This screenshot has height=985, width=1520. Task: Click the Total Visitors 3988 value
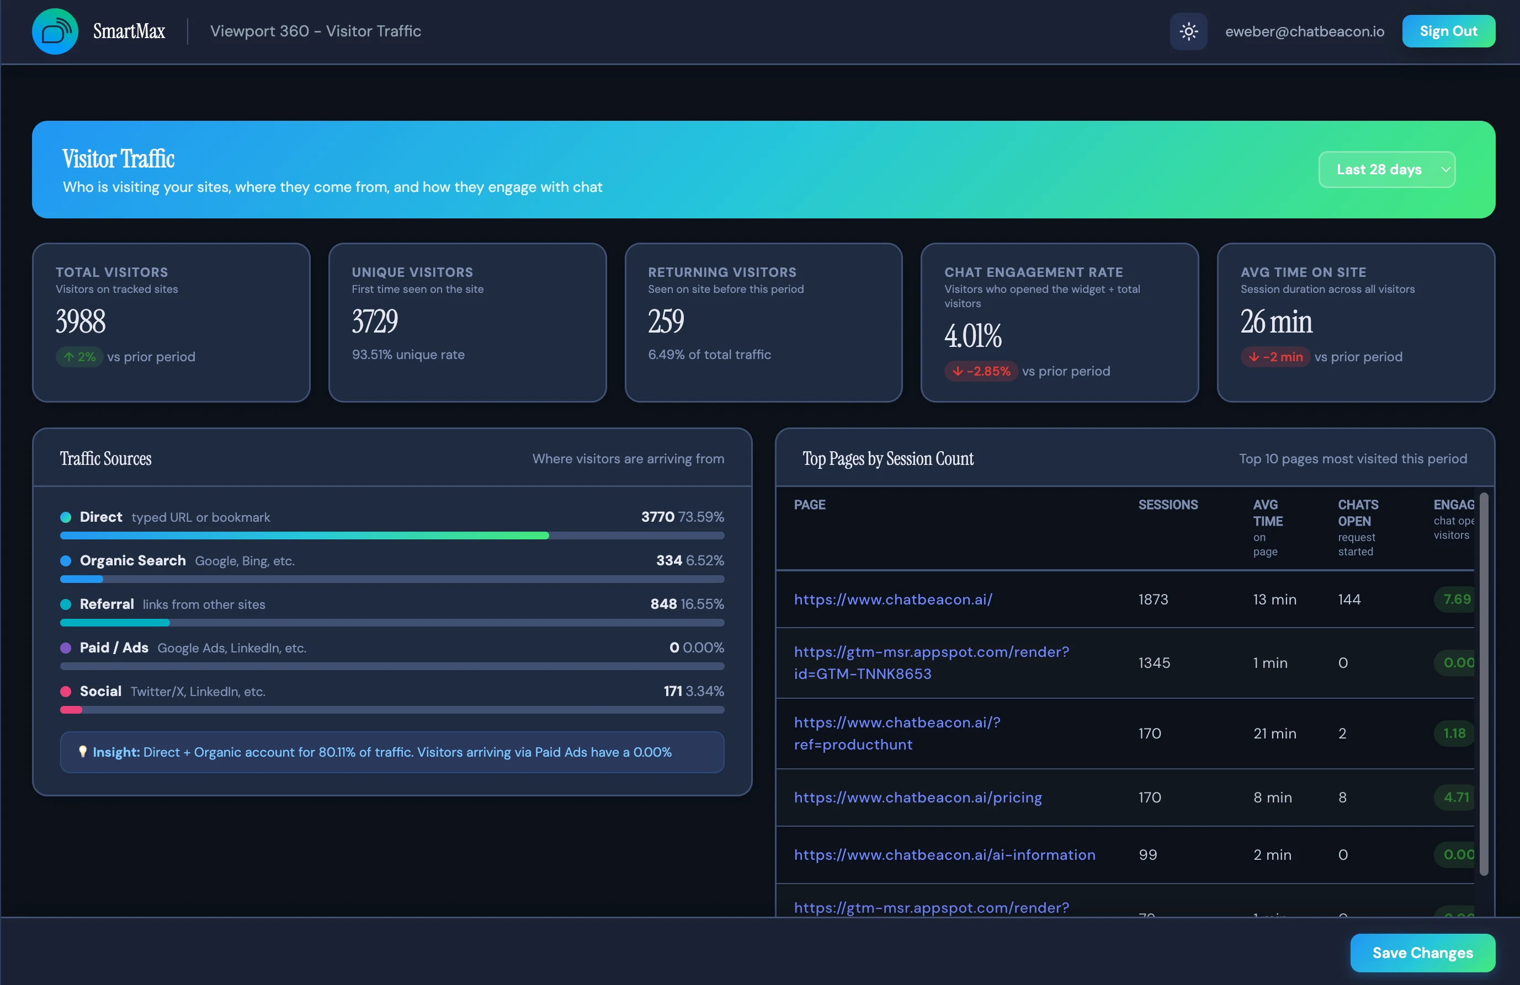click(x=81, y=321)
